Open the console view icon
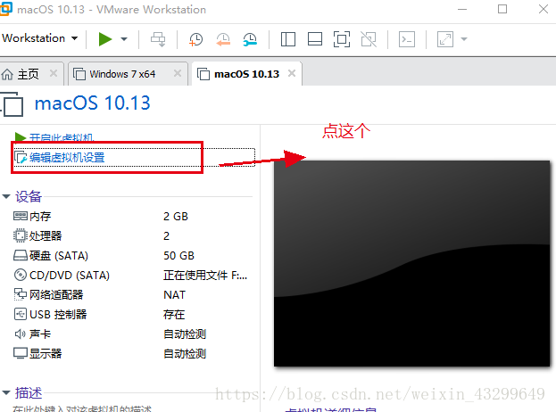 click(x=407, y=39)
